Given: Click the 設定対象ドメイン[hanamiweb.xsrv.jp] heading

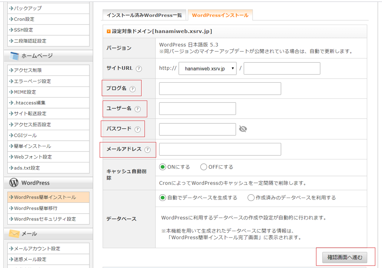Looking at the screenshot, I should [162, 31].
